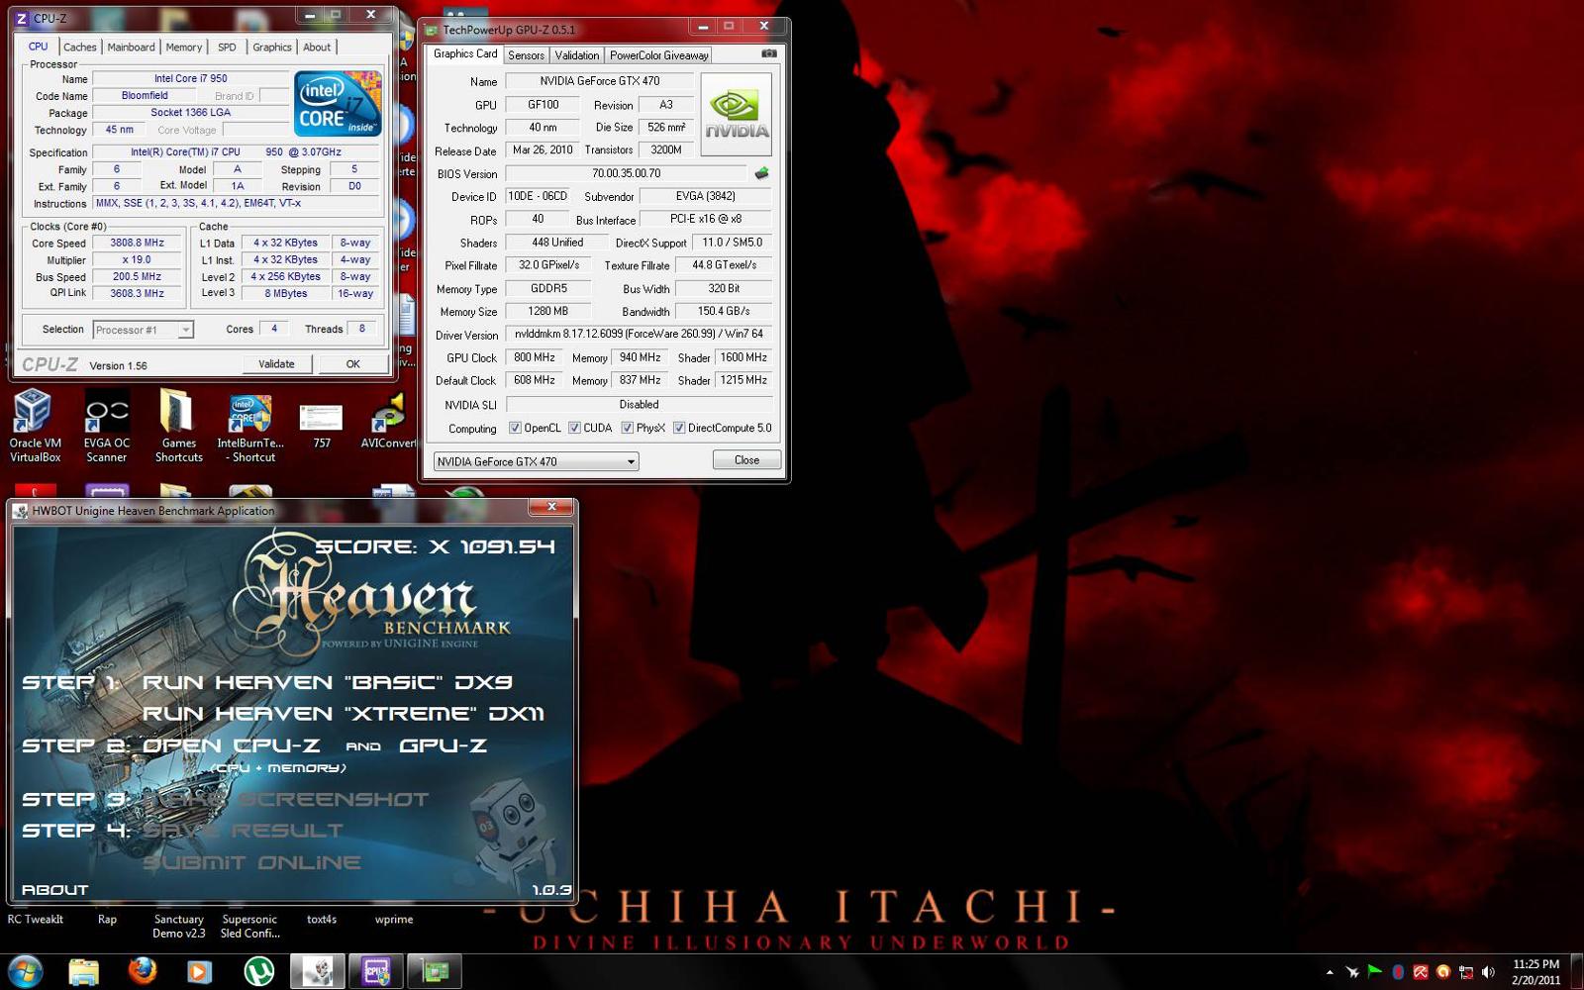This screenshot has height=990, width=1584.
Task: Open uTorrent from the taskbar
Action: click(x=258, y=972)
